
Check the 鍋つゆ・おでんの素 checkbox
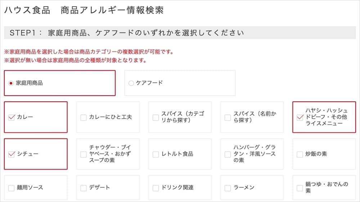point(300,188)
